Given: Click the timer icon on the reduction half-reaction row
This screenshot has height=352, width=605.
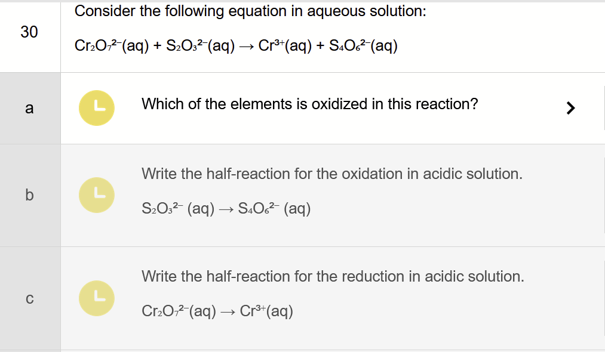Looking at the screenshot, I should [x=96, y=298].
